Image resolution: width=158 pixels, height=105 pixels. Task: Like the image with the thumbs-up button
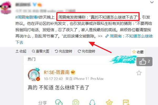point(144,61)
